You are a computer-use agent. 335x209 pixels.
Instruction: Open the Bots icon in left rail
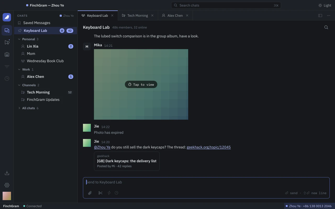7,54
